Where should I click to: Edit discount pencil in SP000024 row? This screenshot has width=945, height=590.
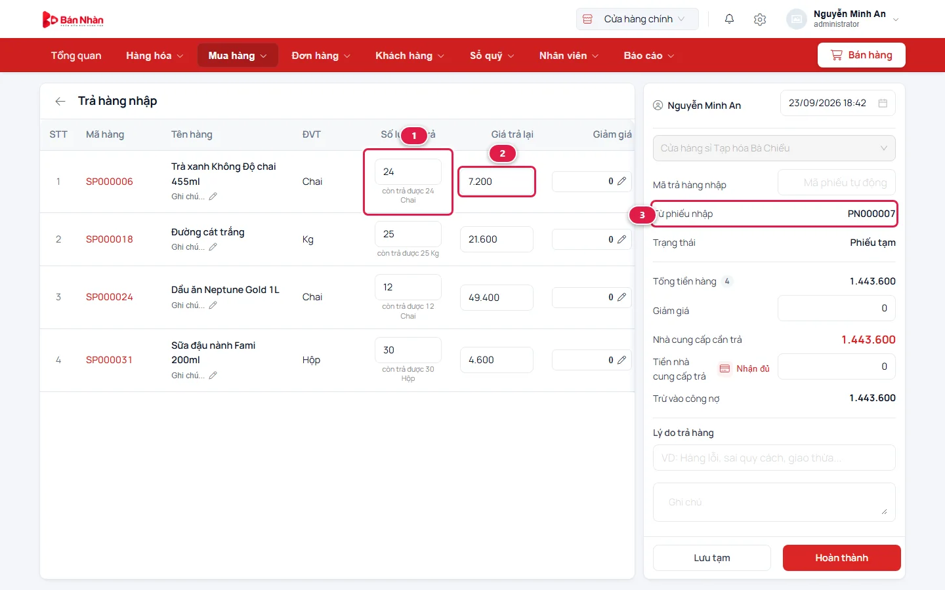point(621,297)
